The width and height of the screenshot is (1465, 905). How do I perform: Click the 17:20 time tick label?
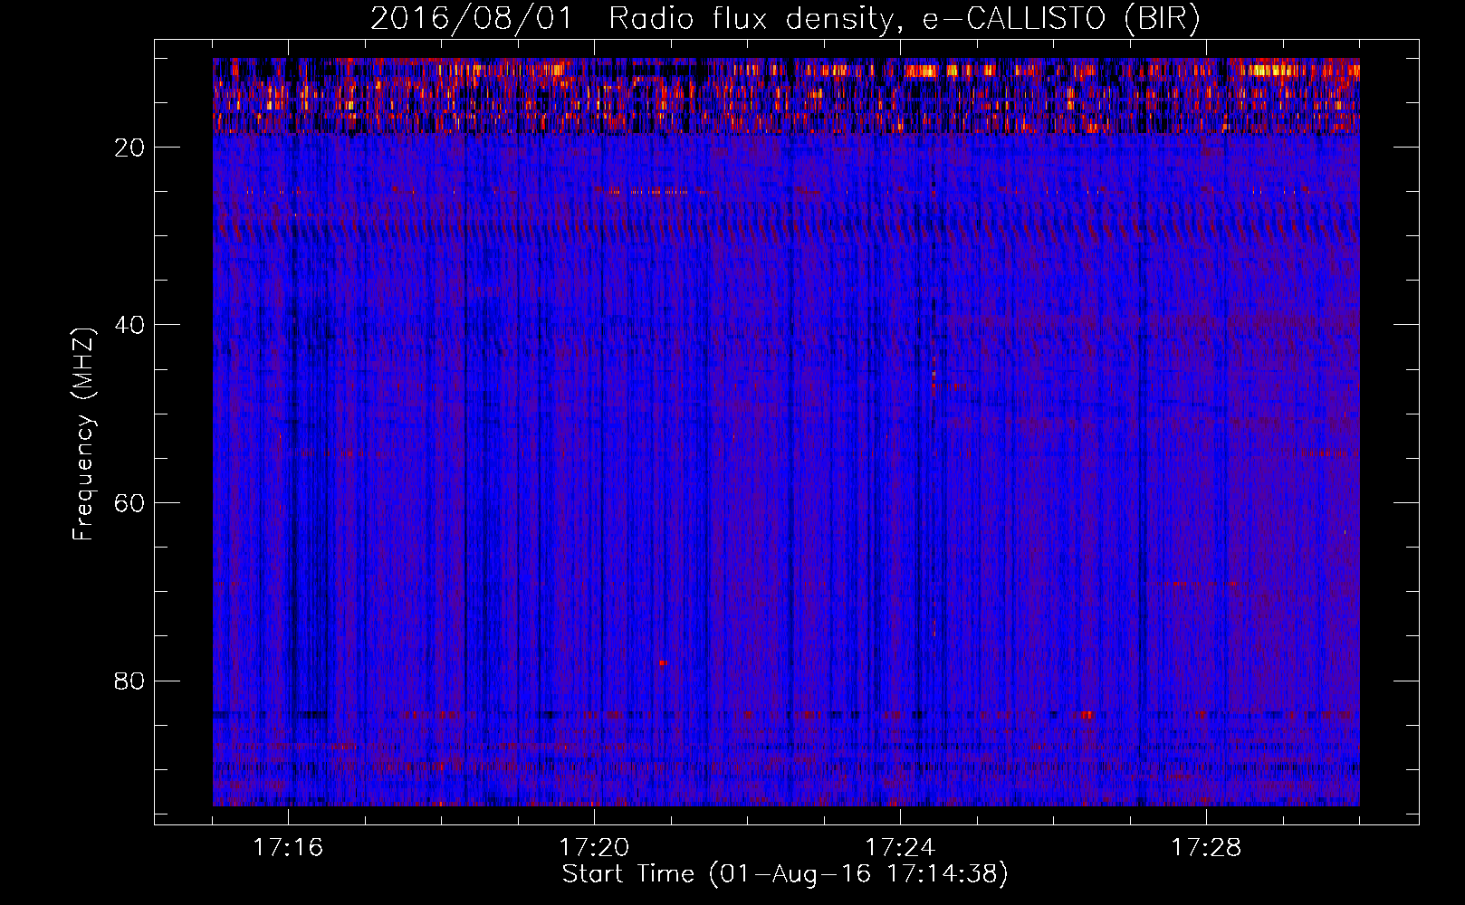point(594,848)
